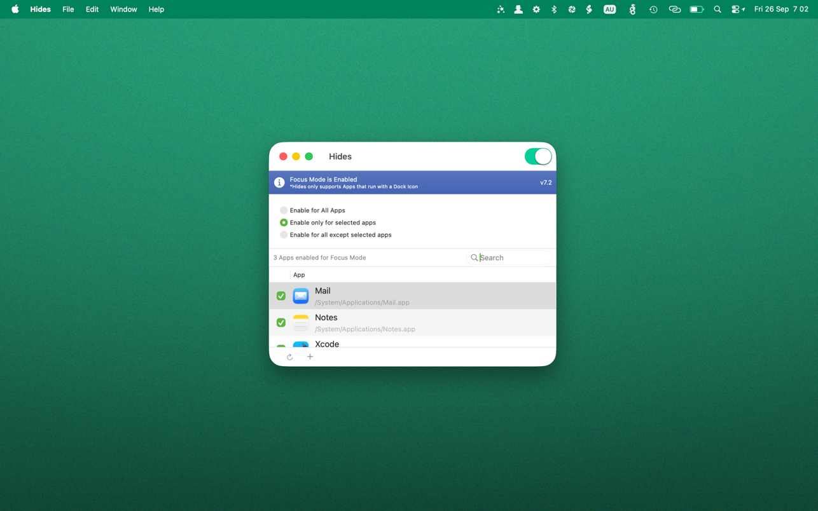Image resolution: width=818 pixels, height=511 pixels.
Task: Click the snake staff menu bar icon
Action: pyautogui.click(x=632, y=10)
